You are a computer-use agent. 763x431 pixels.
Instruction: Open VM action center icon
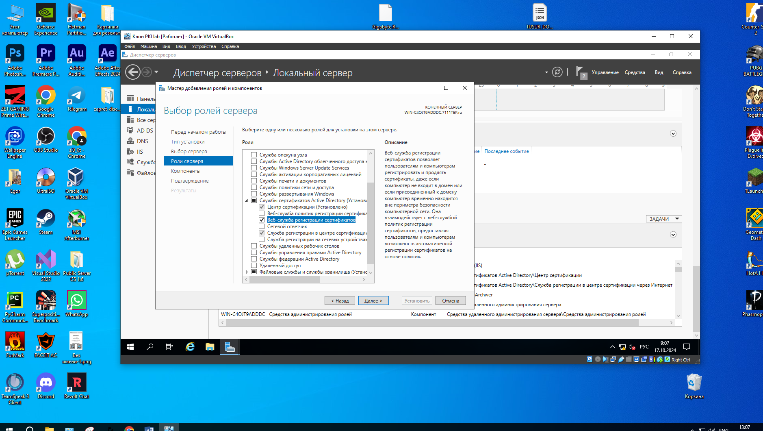coord(687,347)
